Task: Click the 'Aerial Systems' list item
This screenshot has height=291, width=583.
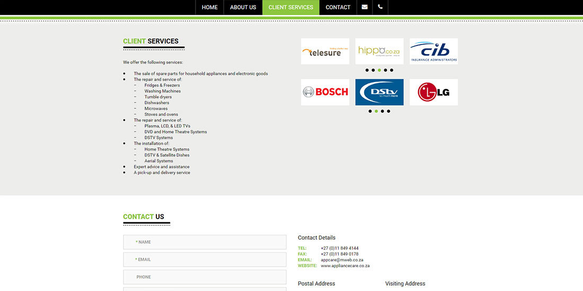Action: (x=159, y=161)
